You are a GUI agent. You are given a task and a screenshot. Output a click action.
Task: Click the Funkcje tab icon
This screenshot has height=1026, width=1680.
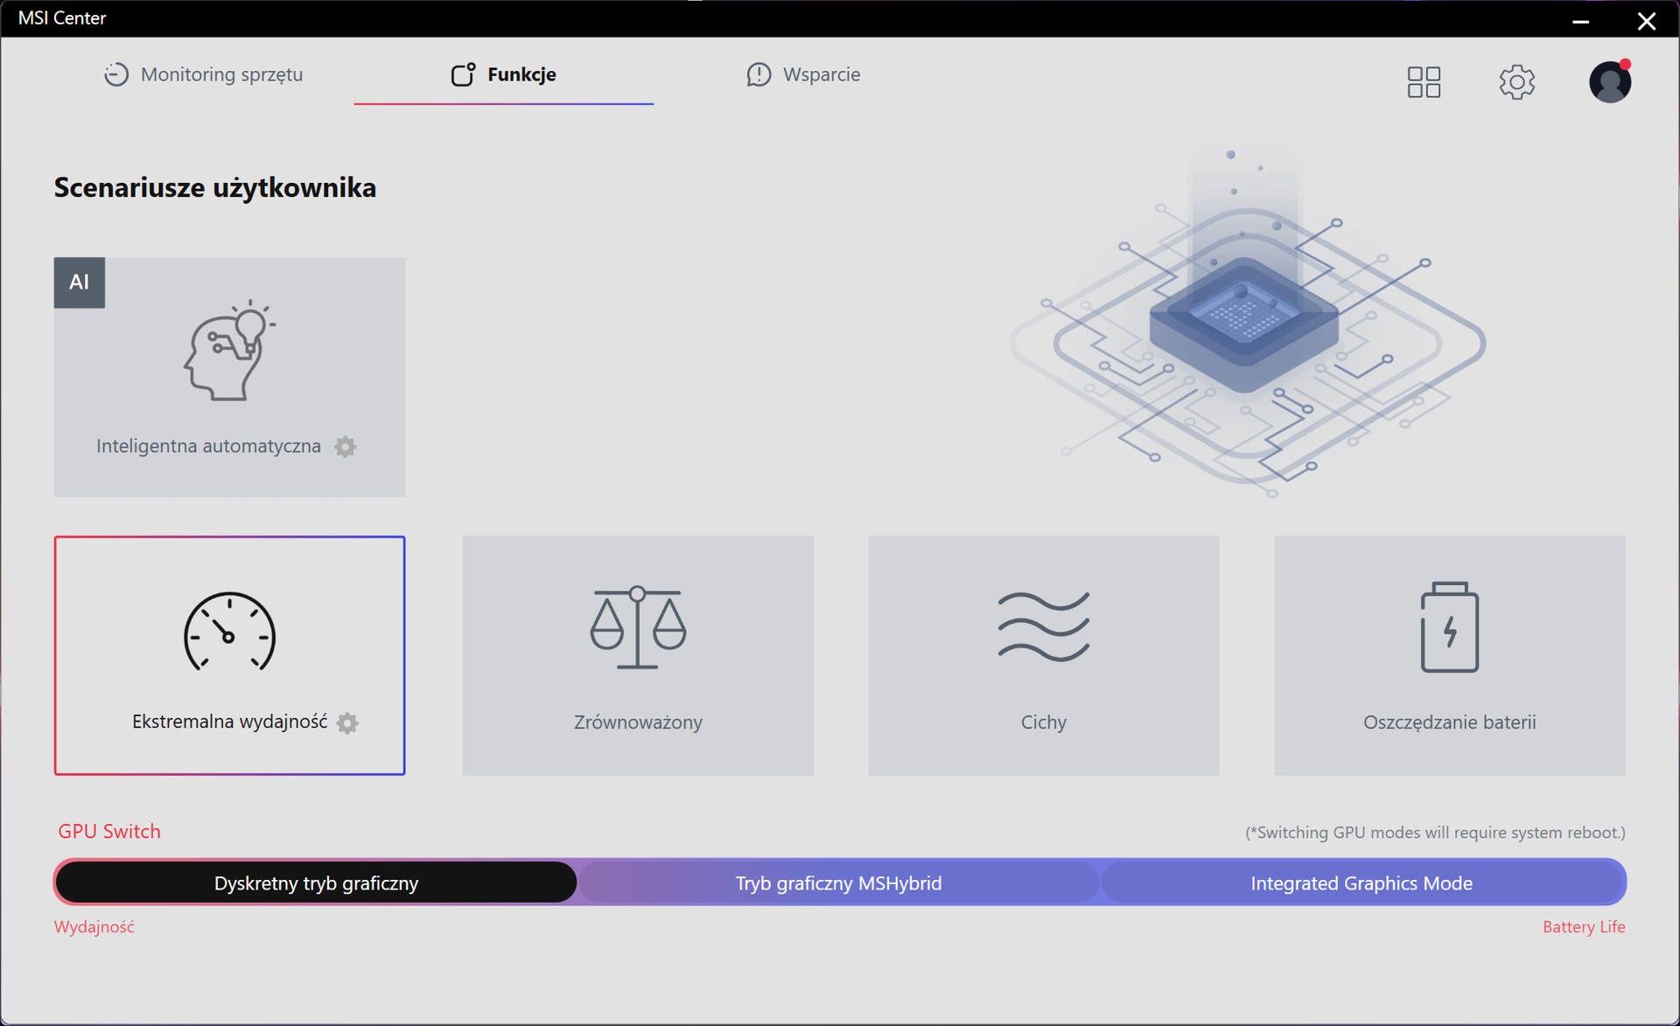pyautogui.click(x=463, y=74)
